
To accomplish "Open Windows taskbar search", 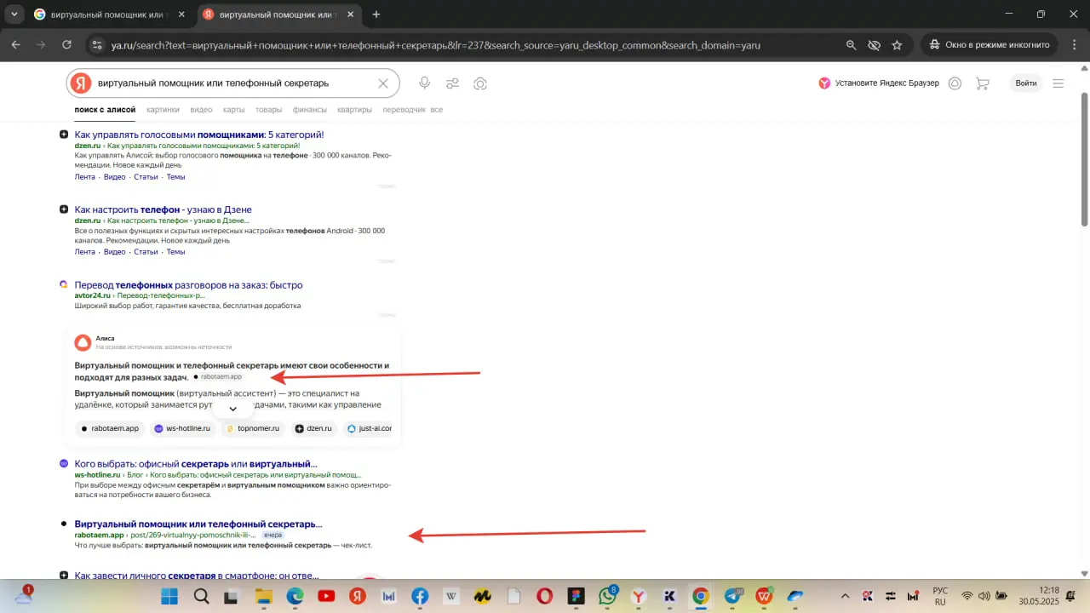I will [x=201, y=596].
